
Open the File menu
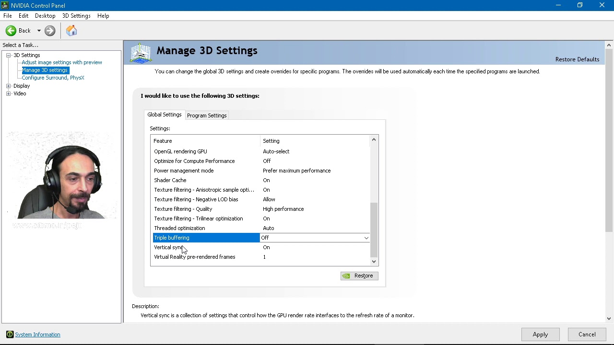(x=8, y=16)
